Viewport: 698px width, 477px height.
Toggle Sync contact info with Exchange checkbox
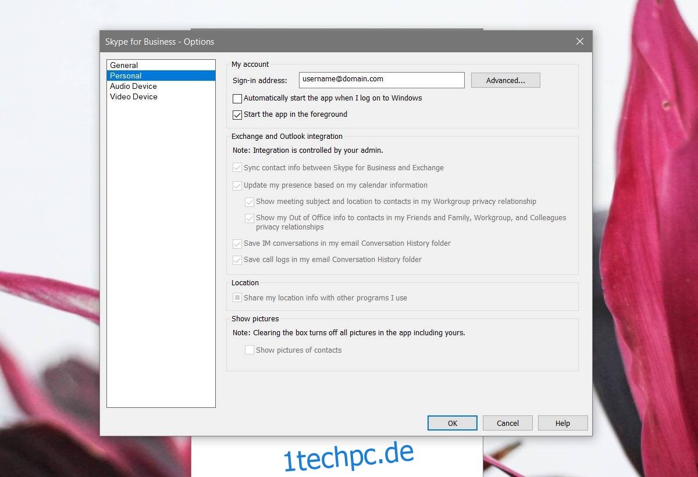click(x=237, y=168)
